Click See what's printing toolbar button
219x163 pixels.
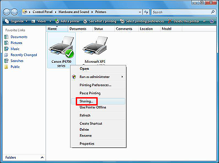pyautogui.click(x=100, y=21)
